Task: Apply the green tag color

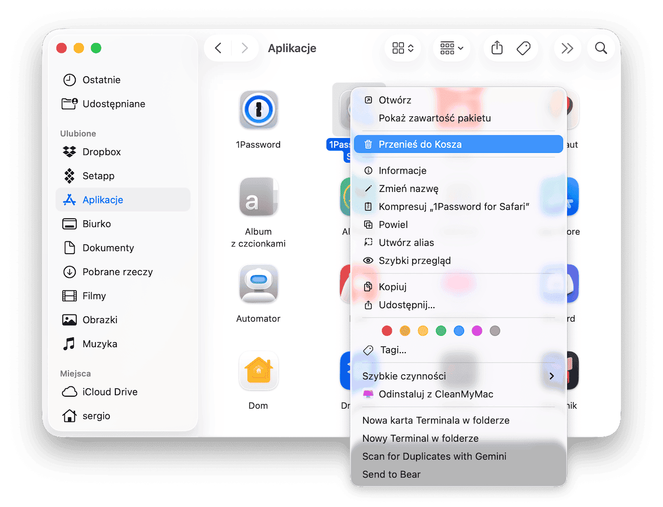Action: pyautogui.click(x=441, y=331)
